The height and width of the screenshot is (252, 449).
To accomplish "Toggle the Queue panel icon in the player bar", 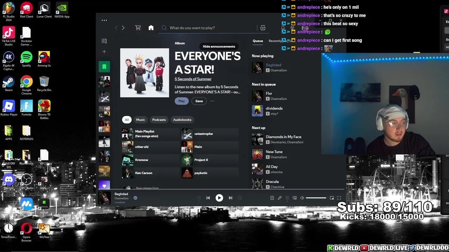I will [x=287, y=198].
